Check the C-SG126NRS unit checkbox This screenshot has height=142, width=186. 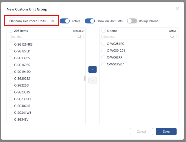[11, 44]
